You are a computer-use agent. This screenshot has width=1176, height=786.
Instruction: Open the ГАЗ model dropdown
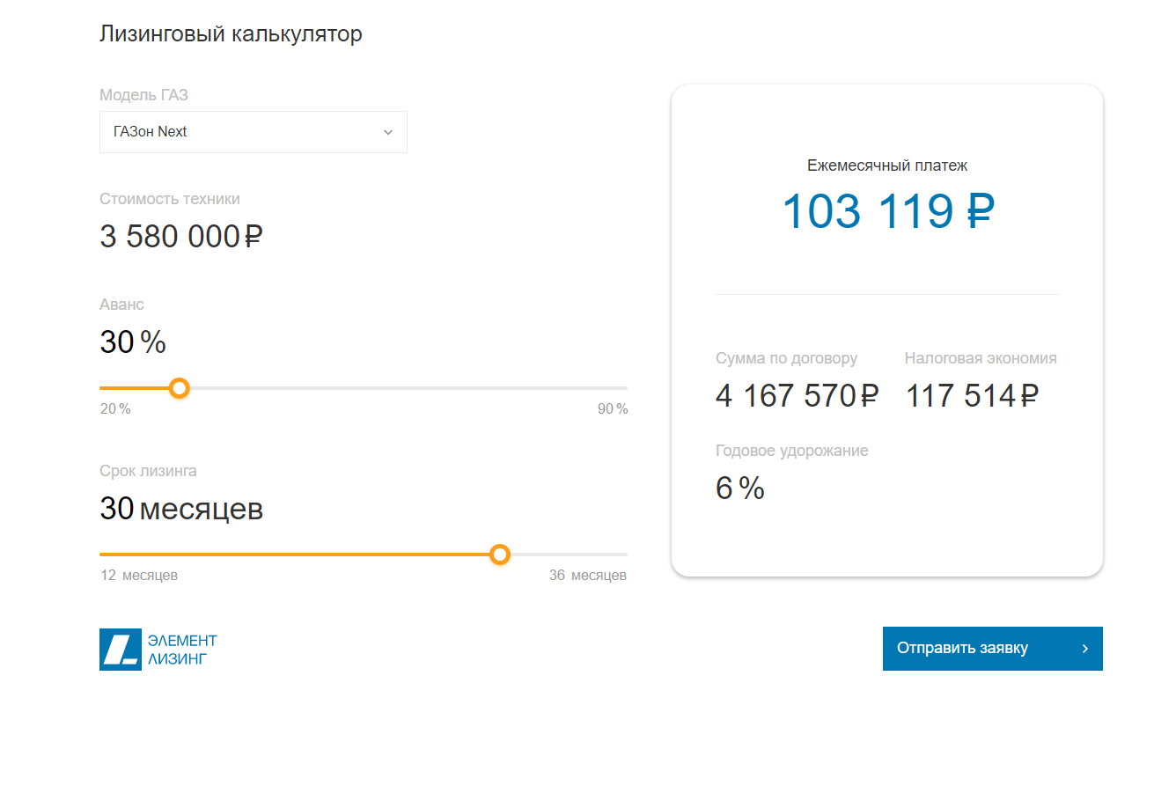[x=254, y=132]
